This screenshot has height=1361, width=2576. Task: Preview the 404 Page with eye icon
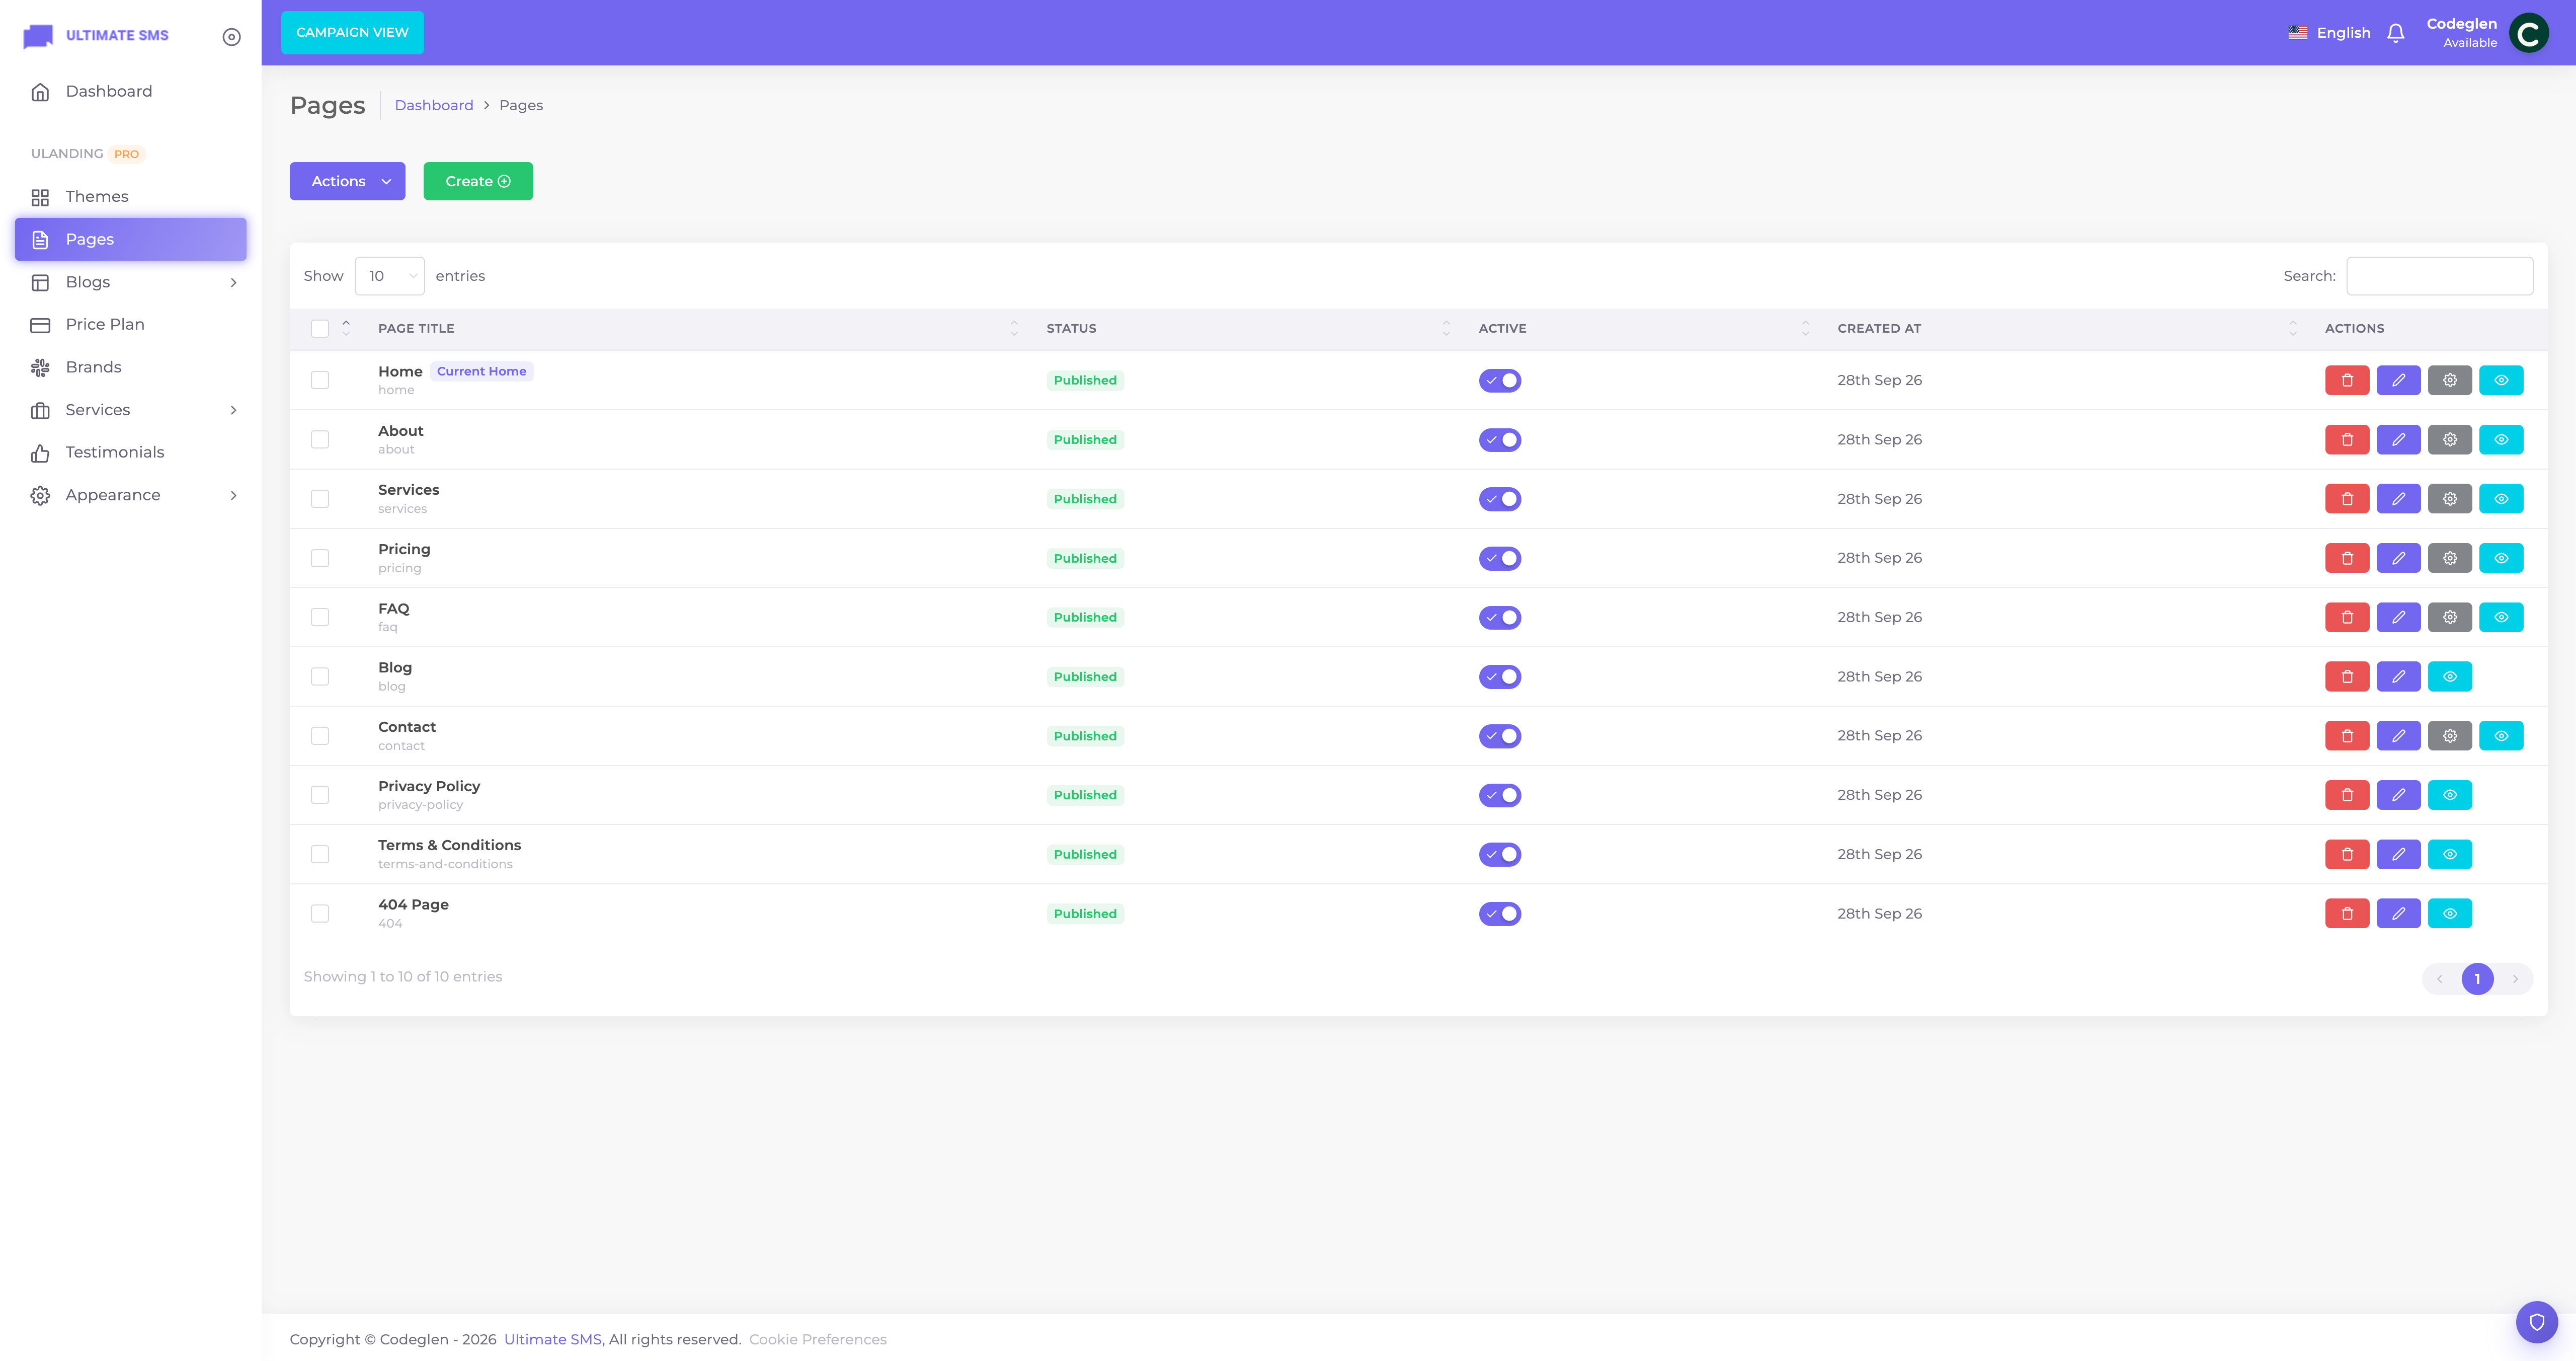coord(2449,914)
